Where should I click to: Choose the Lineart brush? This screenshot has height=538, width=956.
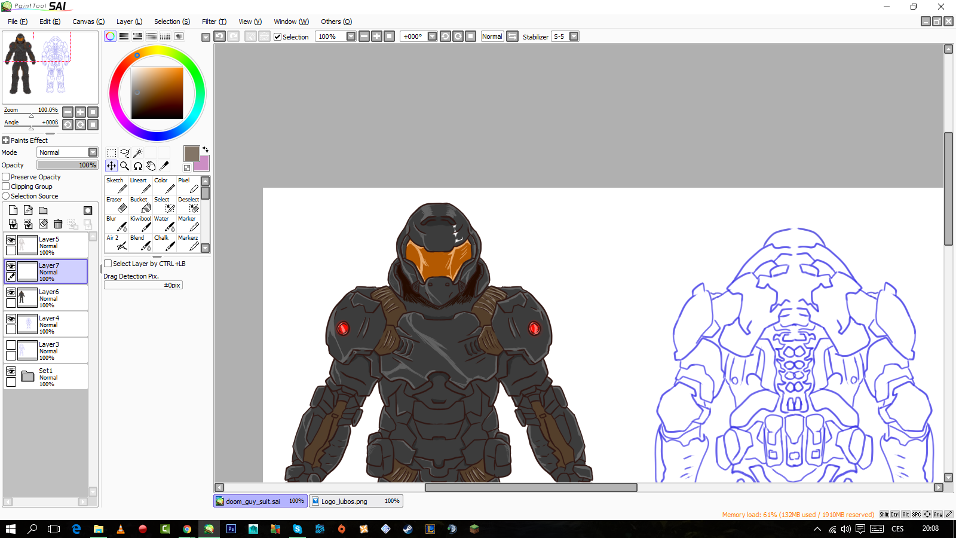140,185
